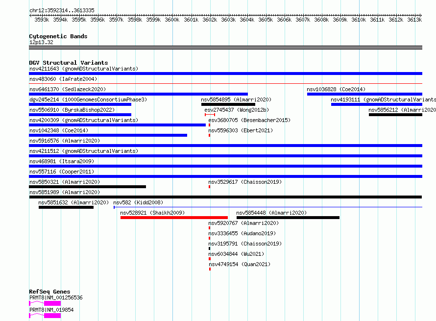
Task: Open nsv582 (Kidd2008) label
Action: tap(138, 202)
